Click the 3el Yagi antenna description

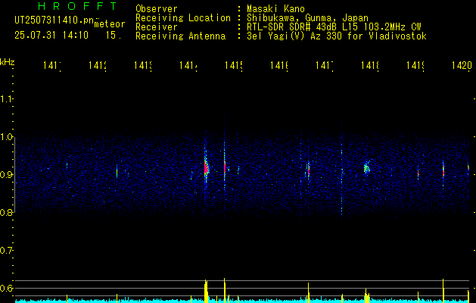tap(337, 36)
